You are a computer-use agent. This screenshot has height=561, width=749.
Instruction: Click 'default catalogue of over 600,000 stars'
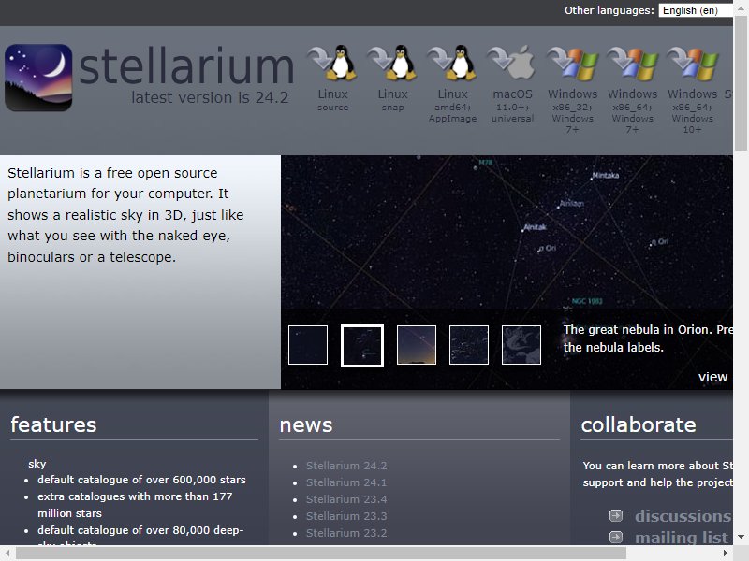coord(142,480)
